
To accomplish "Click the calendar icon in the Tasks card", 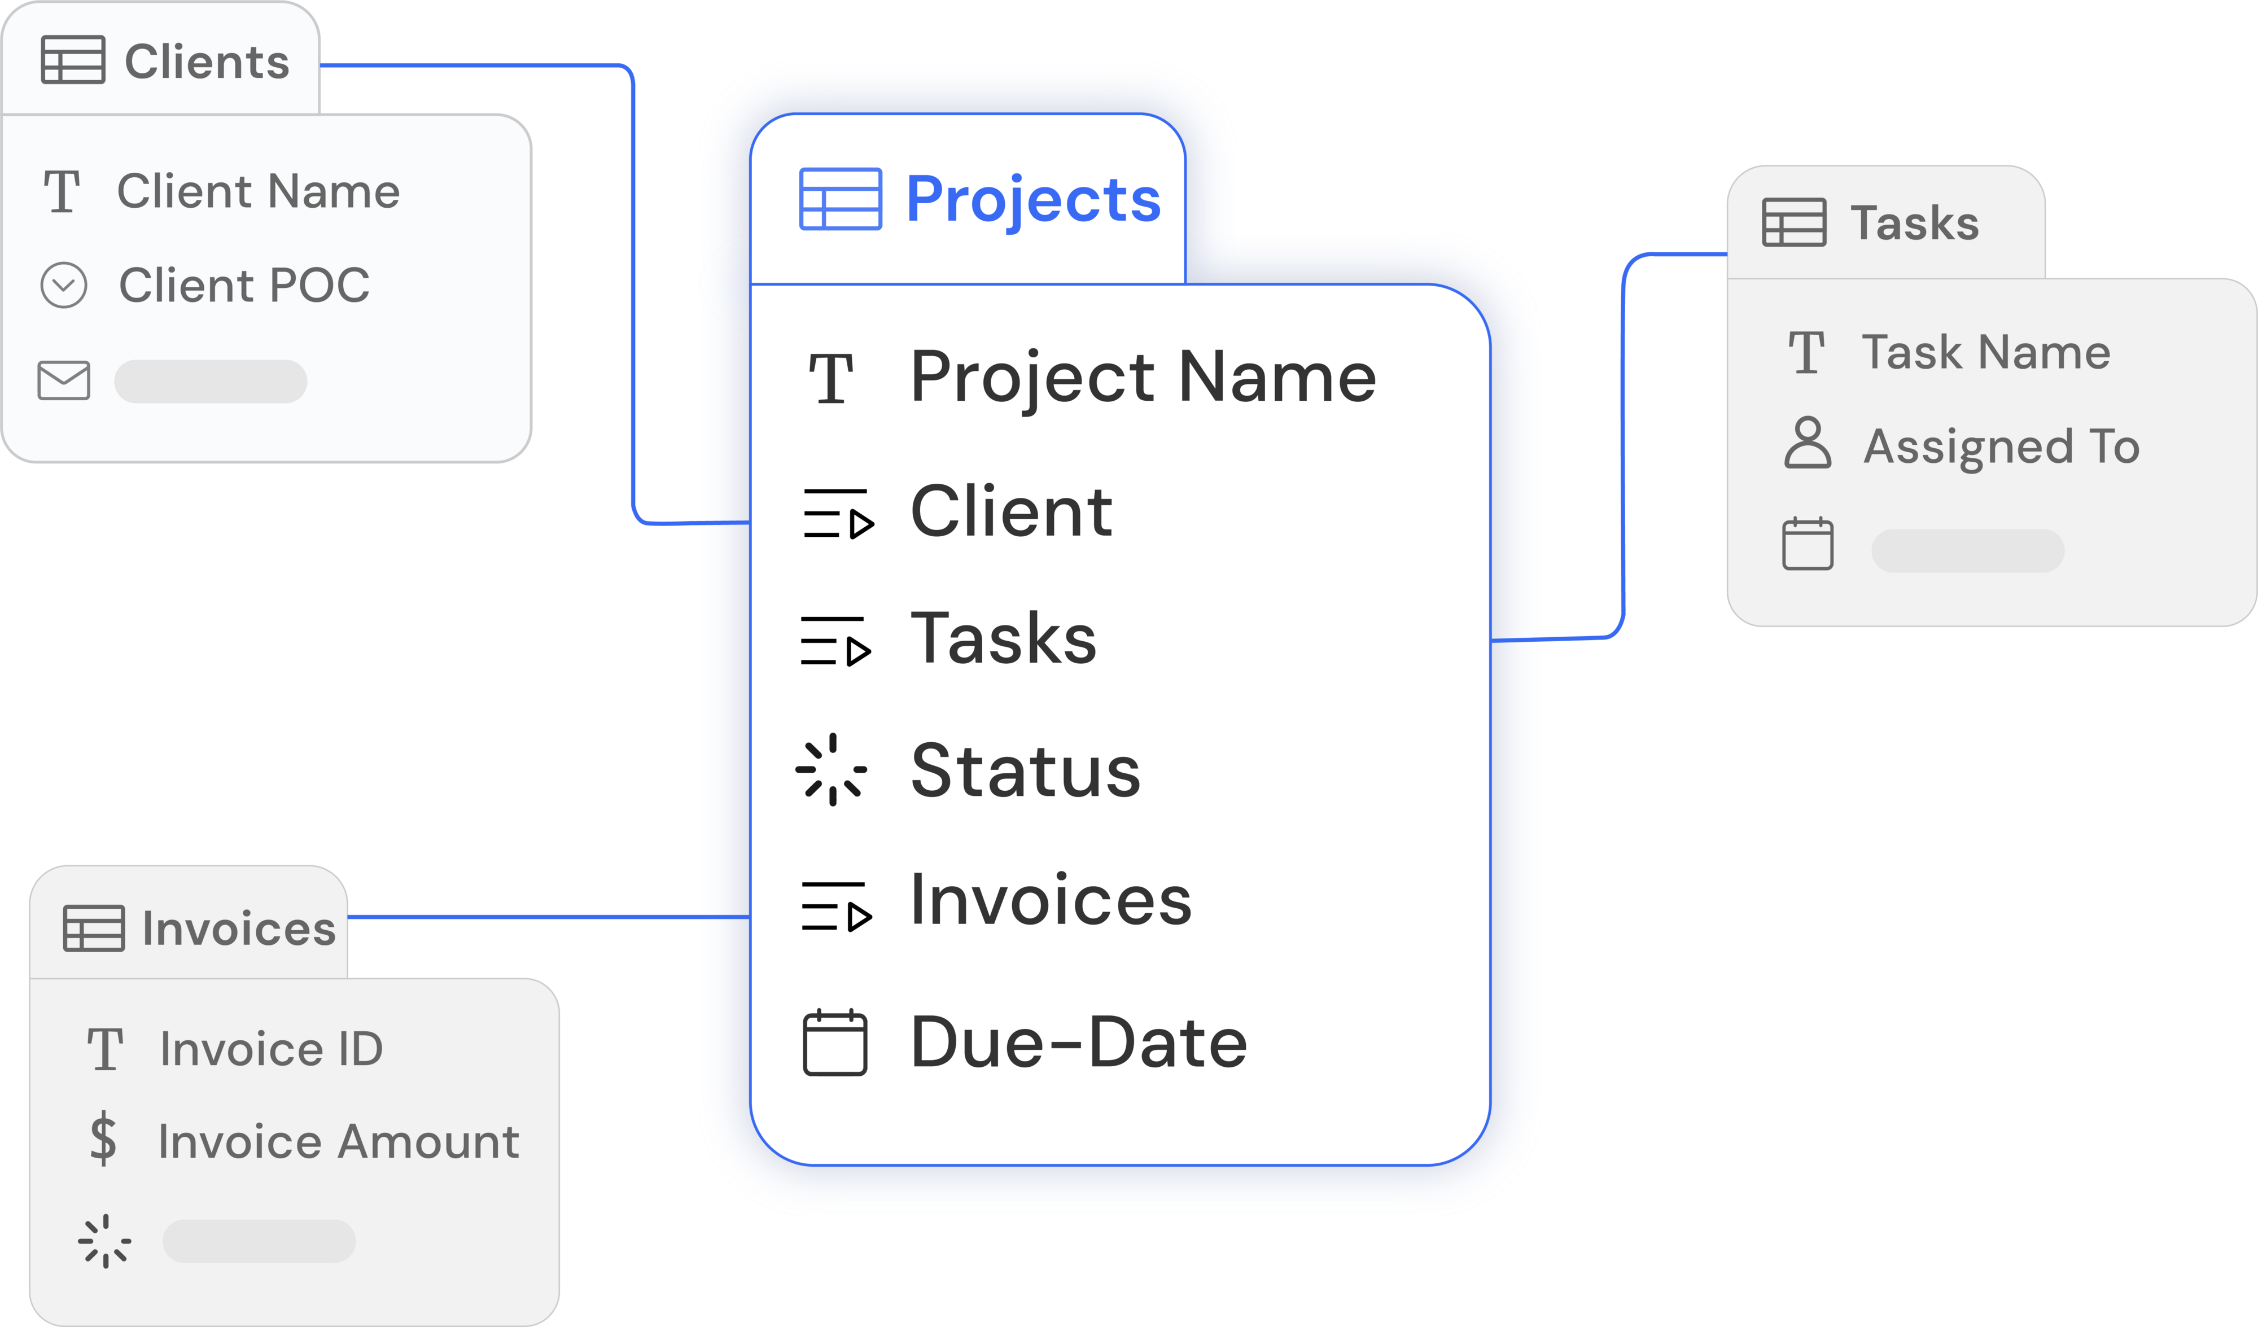I will pos(1808,544).
